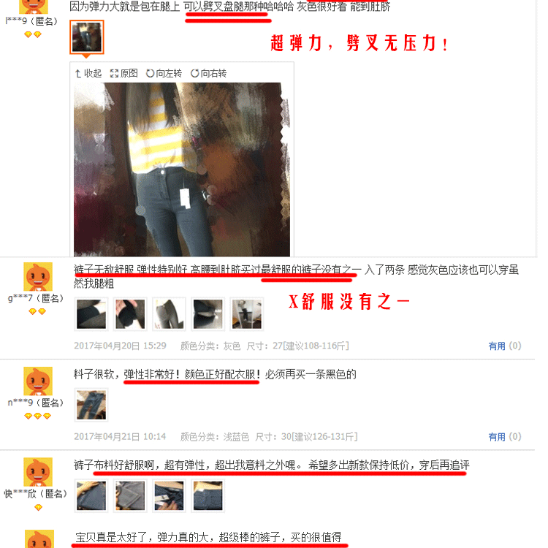Rotate photo left with 向左转
The image size is (548, 548).
point(164,73)
